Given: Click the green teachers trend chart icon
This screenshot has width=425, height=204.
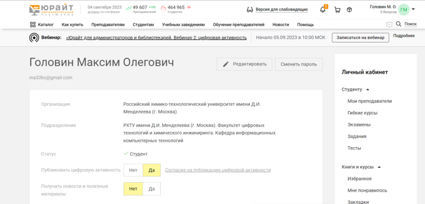Looking at the screenshot, I should (129, 8).
